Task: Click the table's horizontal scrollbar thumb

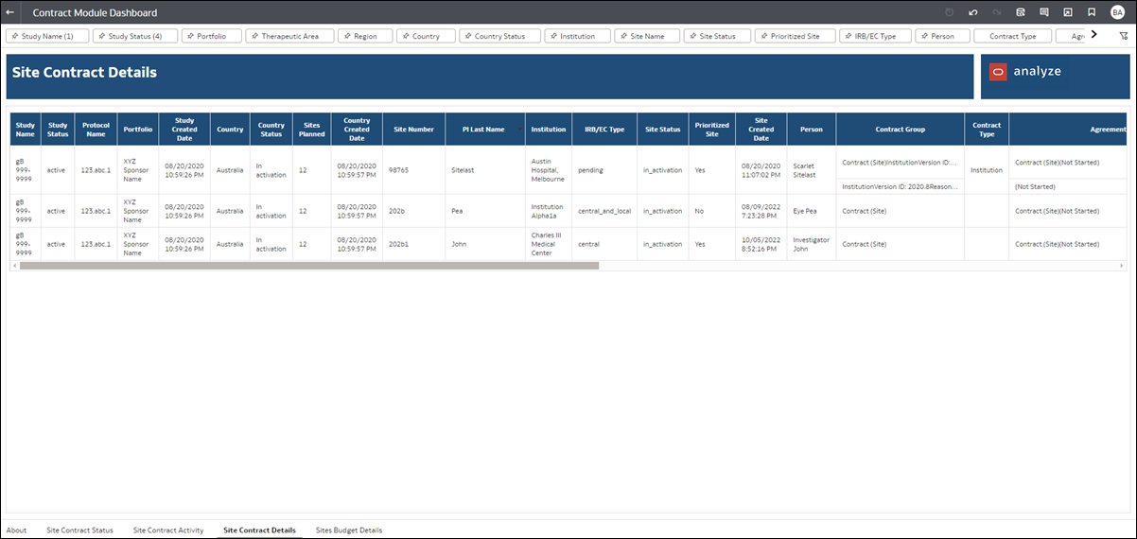Action: click(x=308, y=266)
